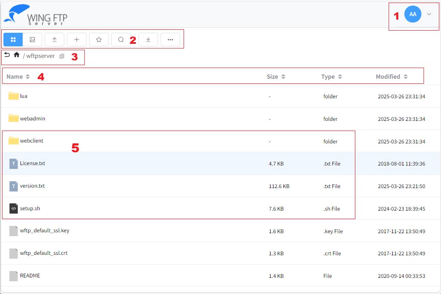
Task: Click the Size sort arrows
Action: [283, 77]
